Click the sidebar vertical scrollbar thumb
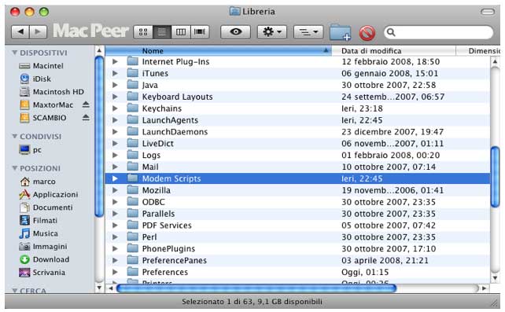Screen dimensions: 505x312 tap(99, 137)
